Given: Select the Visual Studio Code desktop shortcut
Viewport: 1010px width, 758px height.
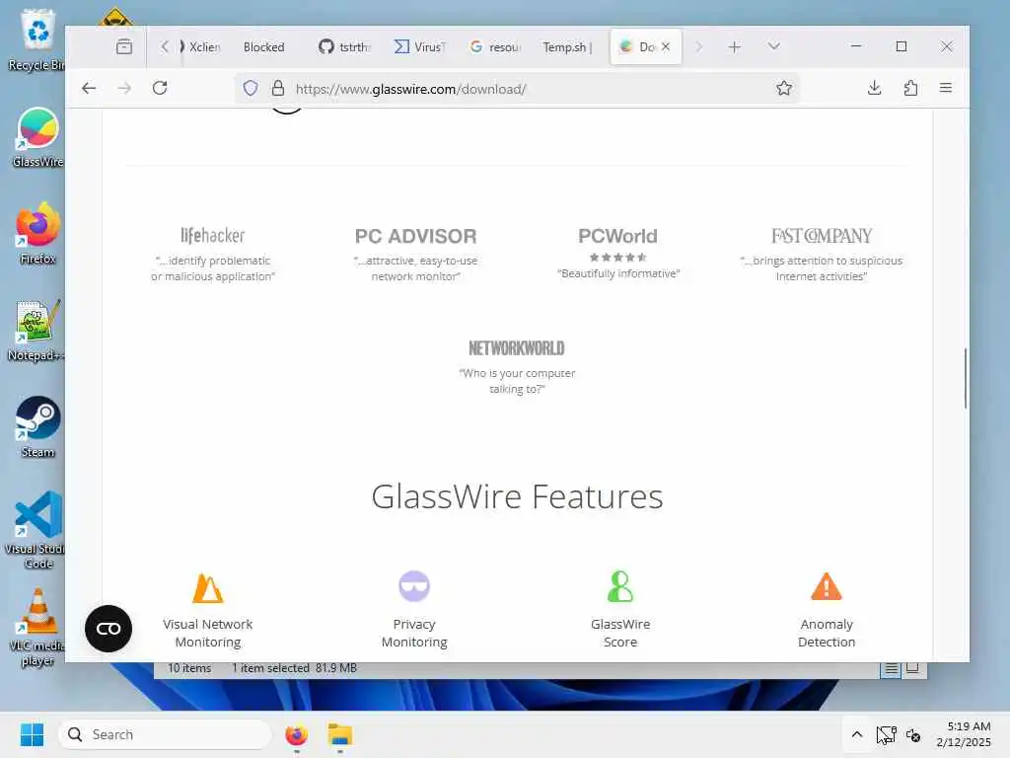Looking at the screenshot, I should tap(37, 530).
